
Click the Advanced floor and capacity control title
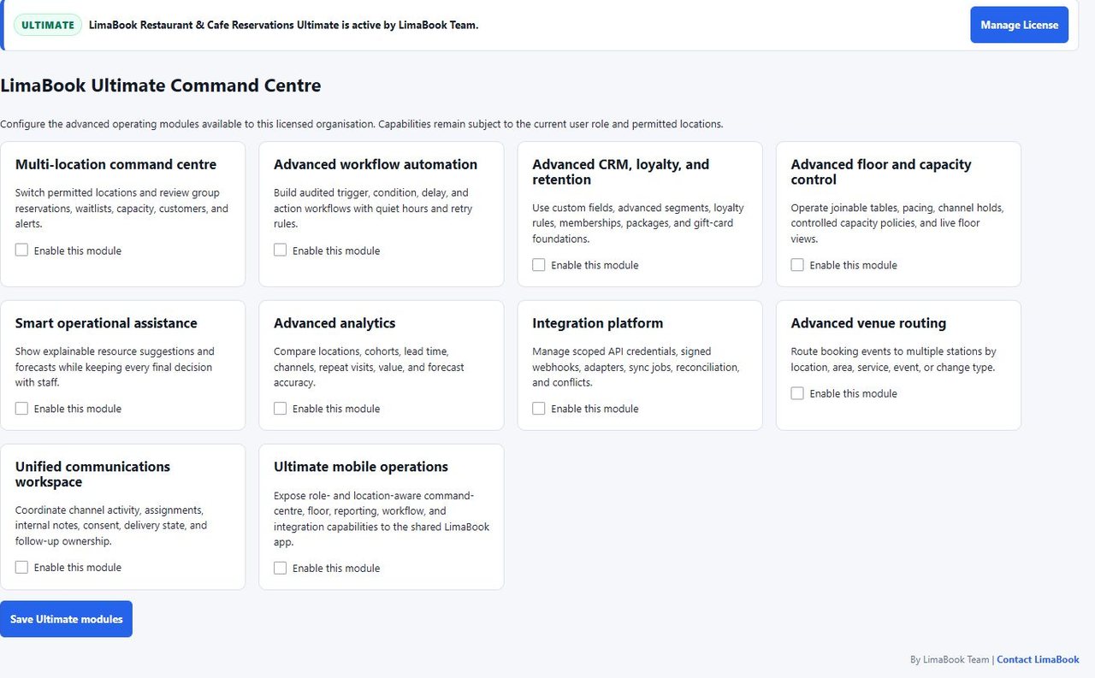coord(881,172)
